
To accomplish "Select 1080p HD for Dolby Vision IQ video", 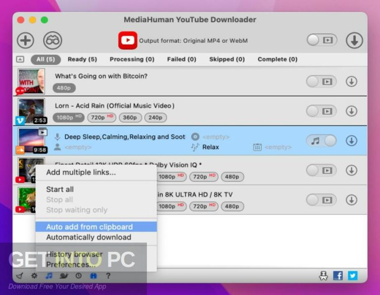I will point(171,177).
